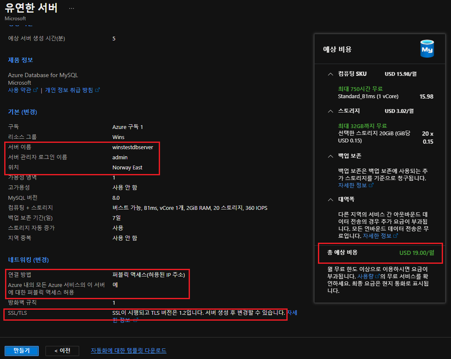
Task: Open the ellipsis menu beside 유연한 서버
Action: click(x=72, y=8)
